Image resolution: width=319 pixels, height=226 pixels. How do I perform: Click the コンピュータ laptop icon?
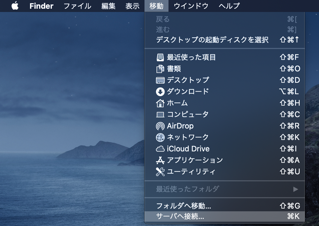pyautogui.click(x=160, y=115)
